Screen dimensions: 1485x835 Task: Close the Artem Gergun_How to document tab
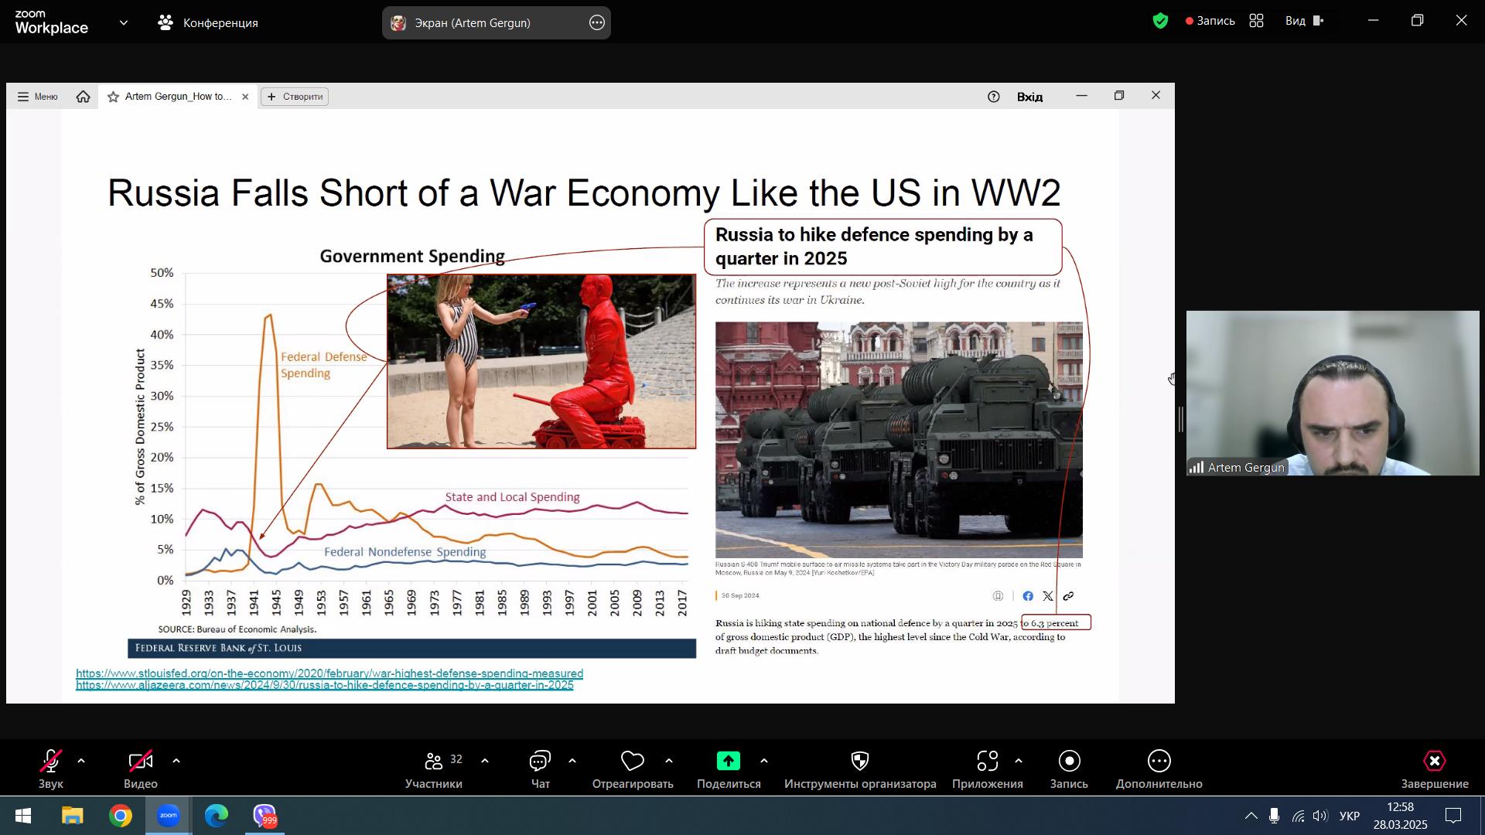tap(245, 97)
